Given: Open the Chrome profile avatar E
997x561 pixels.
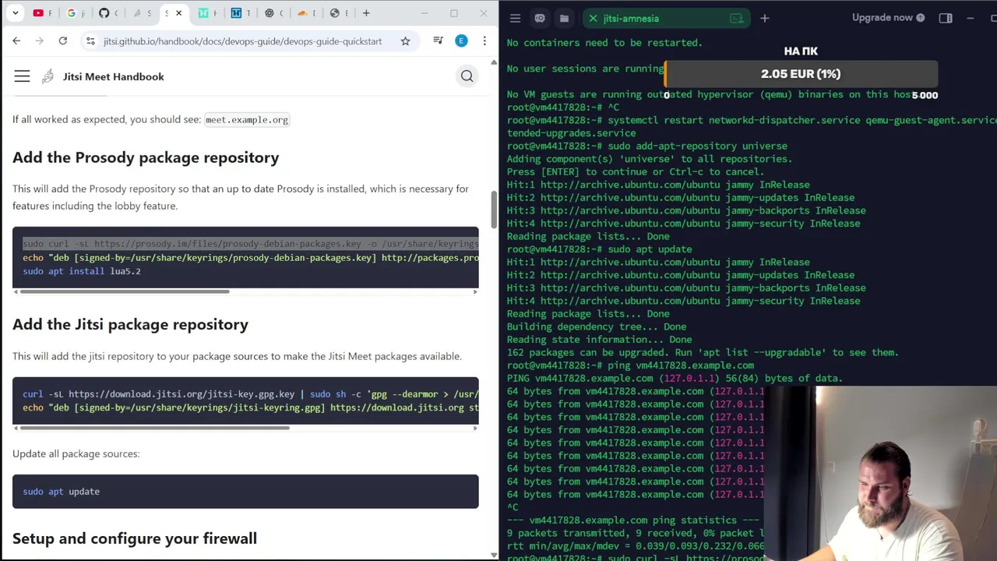Looking at the screenshot, I should 461,41.
